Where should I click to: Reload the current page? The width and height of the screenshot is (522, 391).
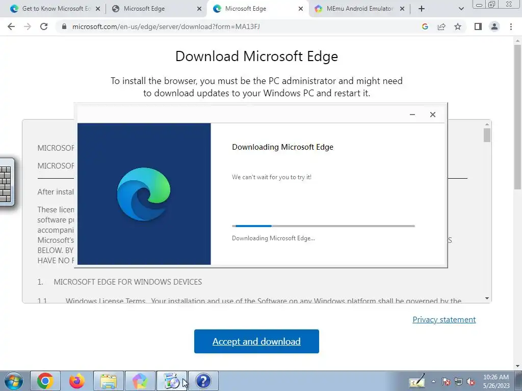pyautogui.click(x=44, y=26)
